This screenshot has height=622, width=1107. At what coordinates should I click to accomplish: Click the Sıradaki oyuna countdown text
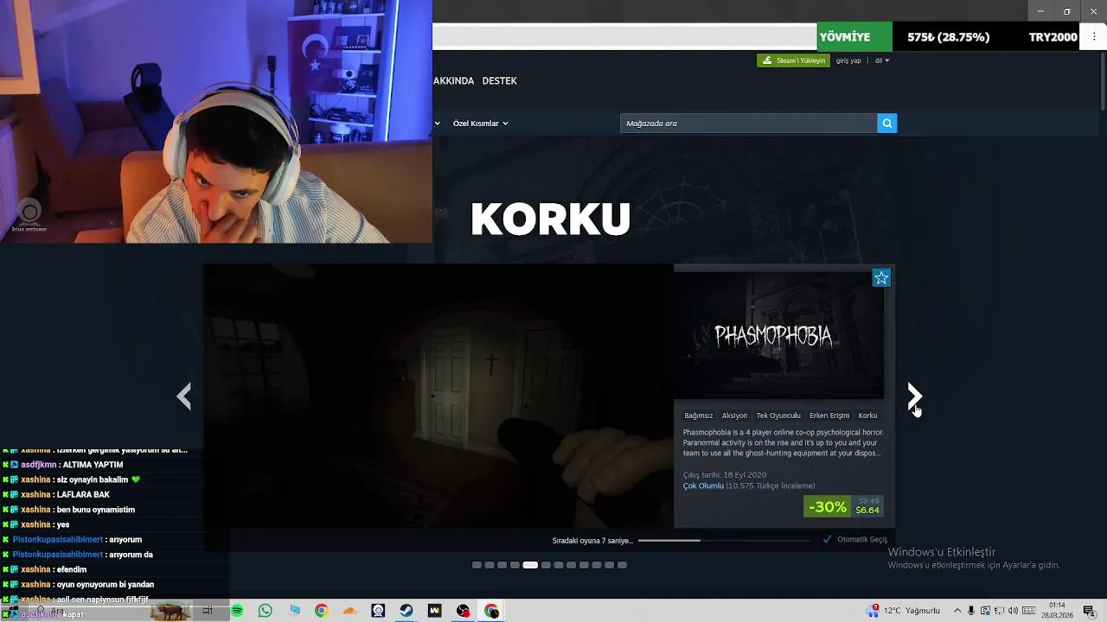[x=592, y=541]
